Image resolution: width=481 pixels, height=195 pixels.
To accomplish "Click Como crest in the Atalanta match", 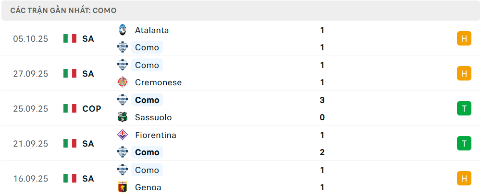I will pyautogui.click(x=122, y=47).
